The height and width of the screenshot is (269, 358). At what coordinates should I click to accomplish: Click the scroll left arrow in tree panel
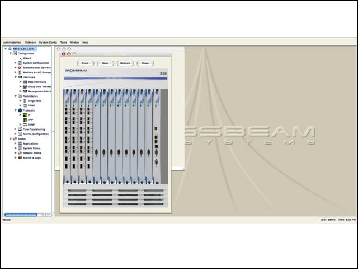tap(45, 215)
